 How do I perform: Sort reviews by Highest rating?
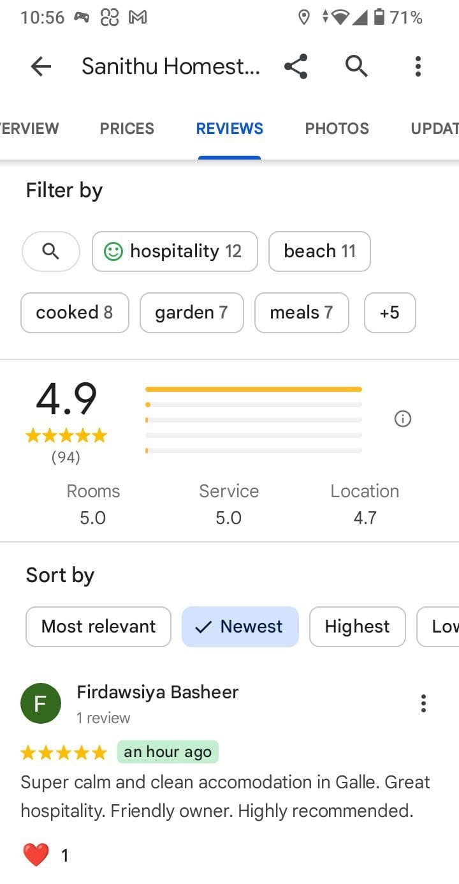click(357, 627)
